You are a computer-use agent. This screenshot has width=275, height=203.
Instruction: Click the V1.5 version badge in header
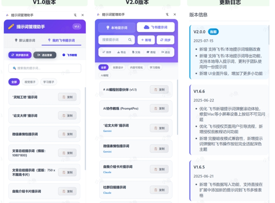tap(77, 26)
